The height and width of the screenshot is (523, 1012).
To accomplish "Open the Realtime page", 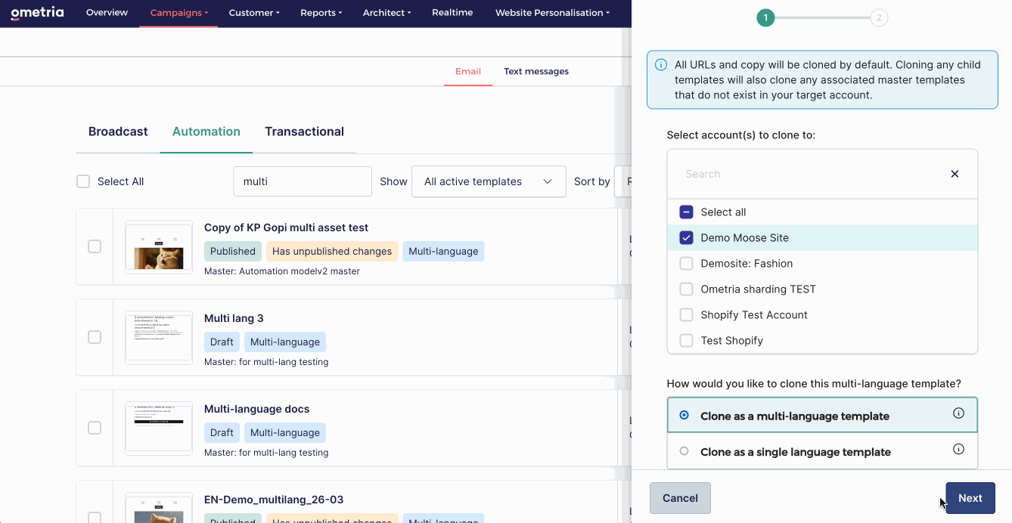I will [452, 13].
